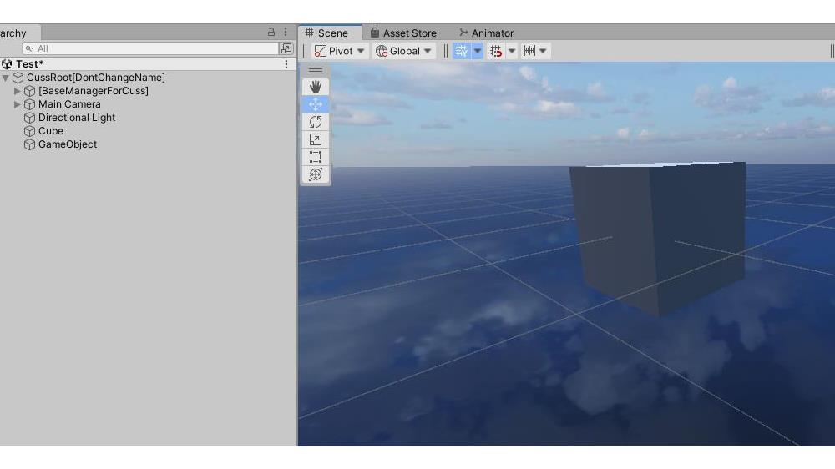Viewport: 835px width, 469px height.
Task: Open the Pivot handle position dropdown
Action: pos(340,51)
